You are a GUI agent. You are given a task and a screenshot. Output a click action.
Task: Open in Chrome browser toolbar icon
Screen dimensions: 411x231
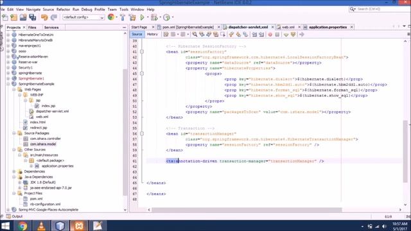tap(111, 17)
